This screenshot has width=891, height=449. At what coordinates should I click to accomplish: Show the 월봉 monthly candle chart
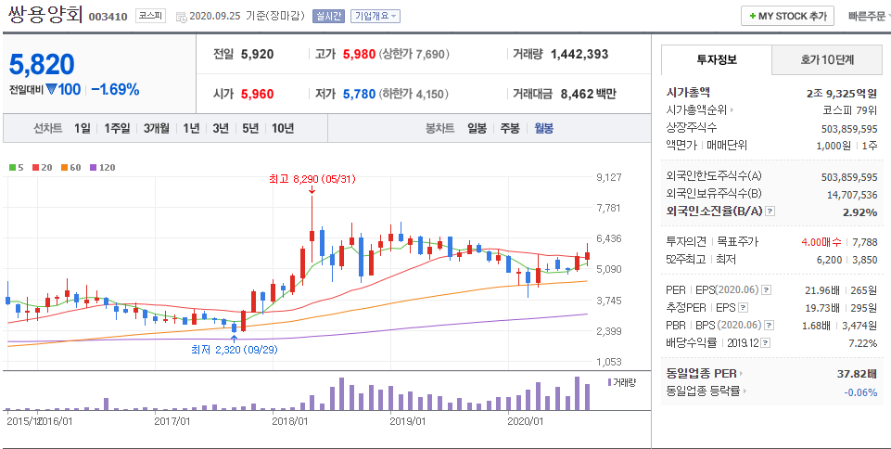(x=544, y=128)
